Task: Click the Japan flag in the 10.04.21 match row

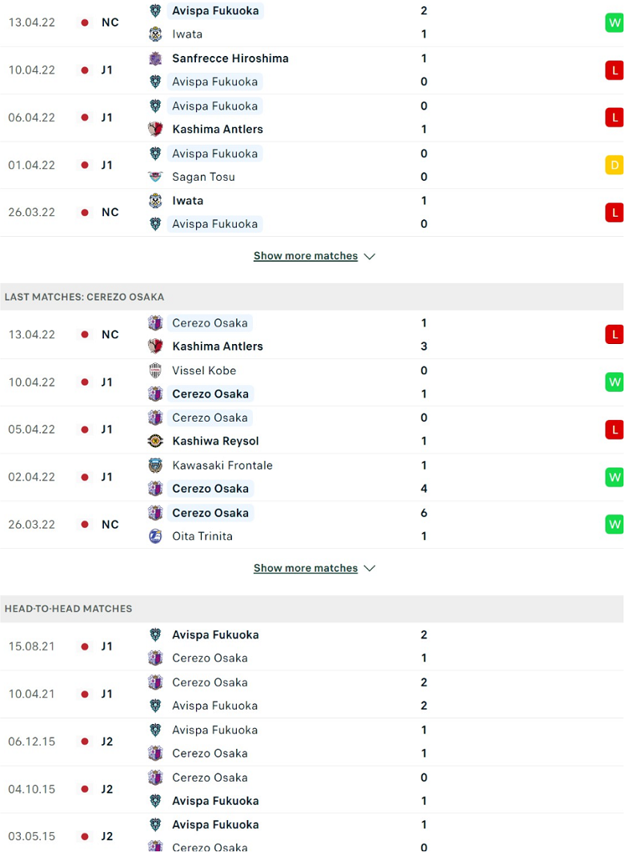Action: pyautogui.click(x=85, y=694)
